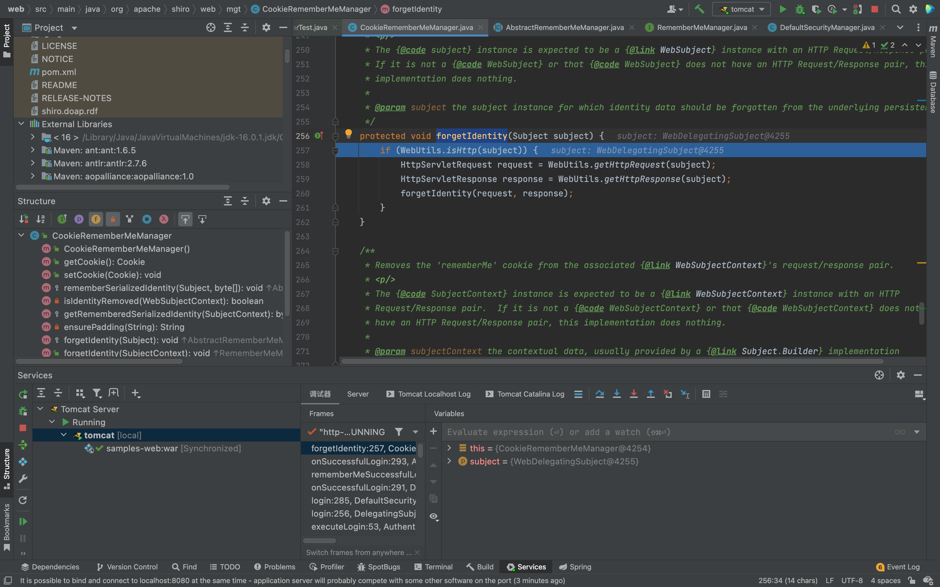940x587 pixels.
Task: Expand Maven: ant:ant:1.6.5 library
Action: coord(33,150)
